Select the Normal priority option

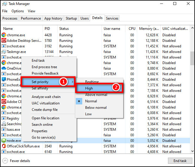[99, 101]
